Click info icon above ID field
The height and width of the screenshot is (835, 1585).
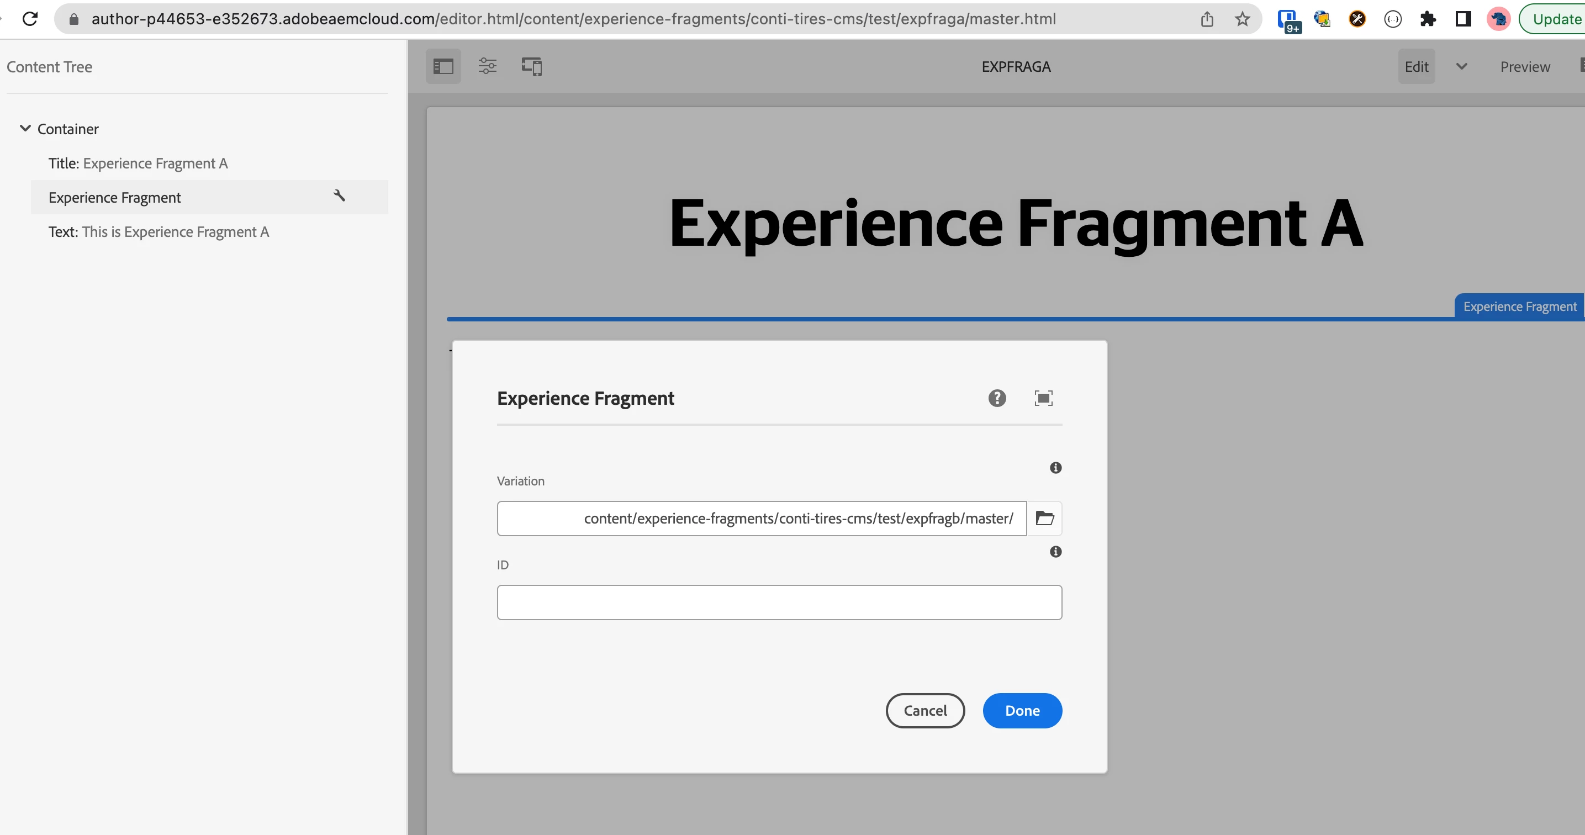click(x=1055, y=551)
